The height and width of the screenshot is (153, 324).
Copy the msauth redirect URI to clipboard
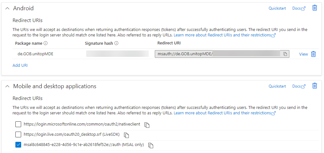(x=285, y=54)
